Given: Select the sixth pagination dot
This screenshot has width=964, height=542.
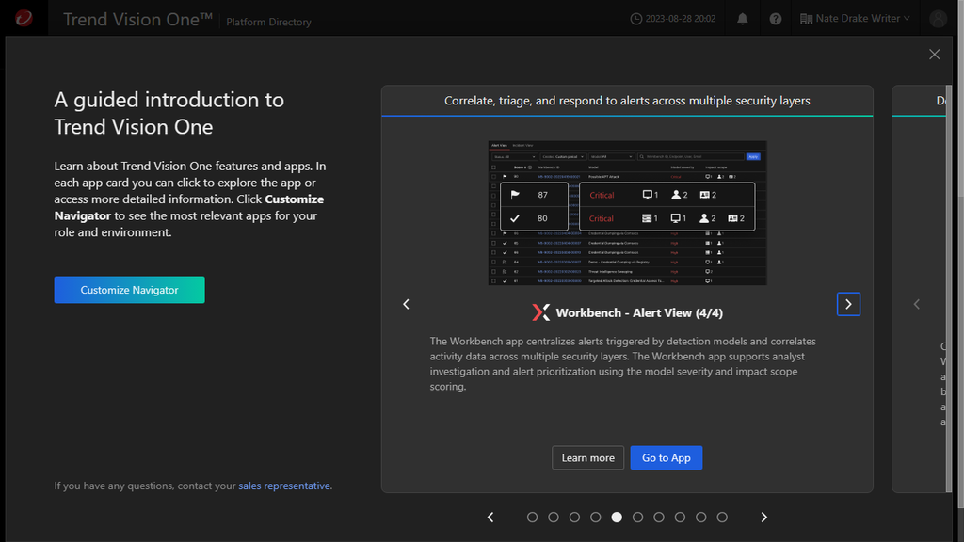Looking at the screenshot, I should coord(637,517).
